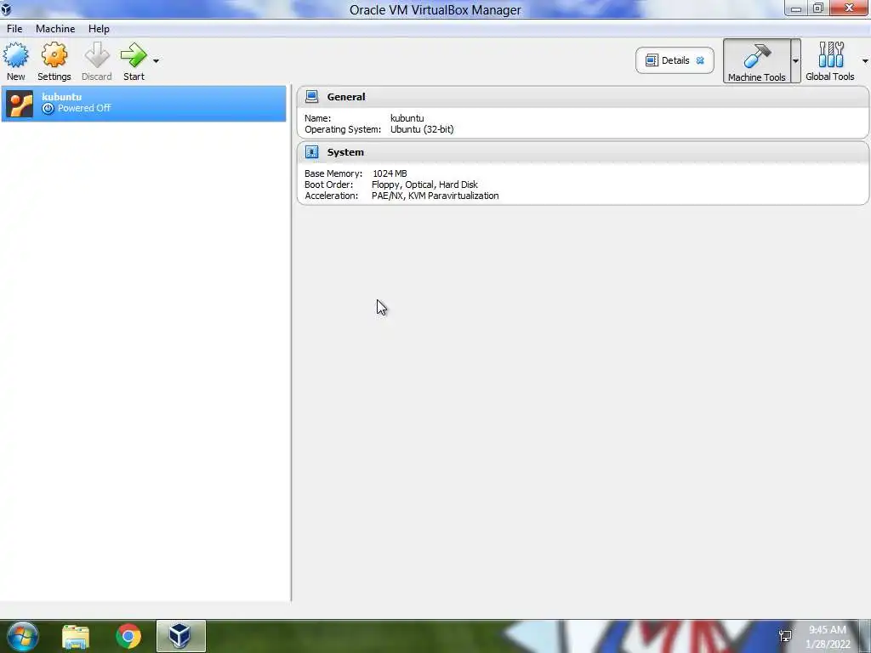Expand the Global Tools dropdown arrow
This screenshot has width=871, height=653.
click(x=865, y=61)
